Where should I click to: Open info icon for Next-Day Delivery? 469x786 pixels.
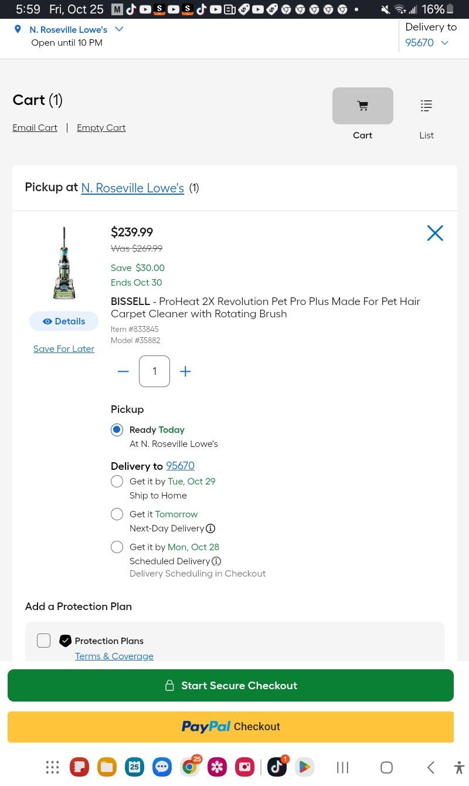[x=210, y=528]
